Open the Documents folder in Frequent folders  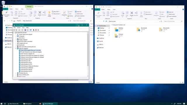[164, 29]
